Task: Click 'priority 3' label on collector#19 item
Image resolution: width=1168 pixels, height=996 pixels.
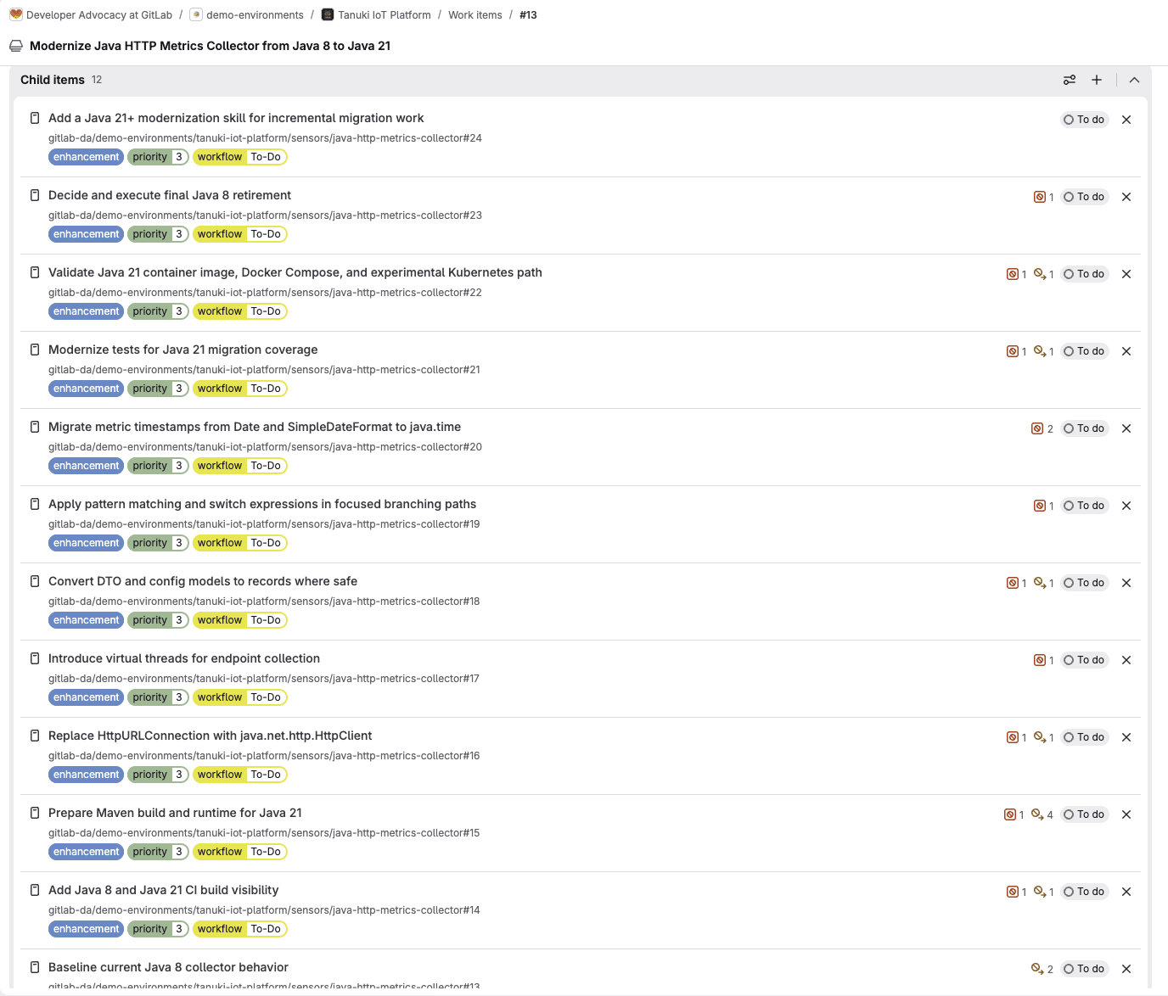Action: tap(158, 543)
